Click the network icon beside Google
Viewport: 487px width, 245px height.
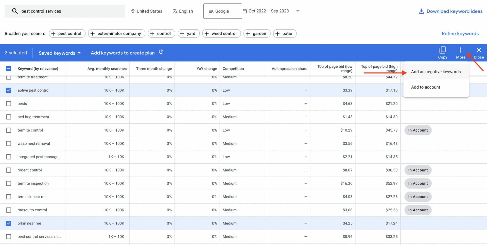(x=211, y=11)
